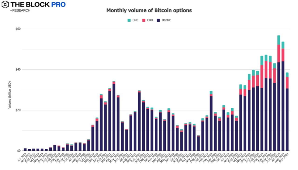This screenshot has height=170, width=298.
Task: Click the $60 y-axis label
Action: click(x=18, y=29)
